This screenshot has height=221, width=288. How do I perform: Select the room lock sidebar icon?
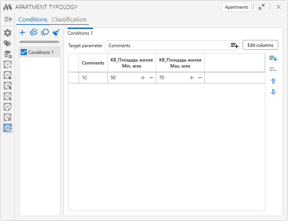tap(8, 75)
